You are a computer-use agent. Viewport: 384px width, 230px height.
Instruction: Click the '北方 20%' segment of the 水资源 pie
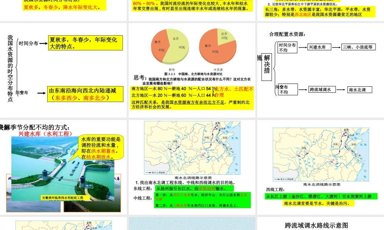coord(225,37)
